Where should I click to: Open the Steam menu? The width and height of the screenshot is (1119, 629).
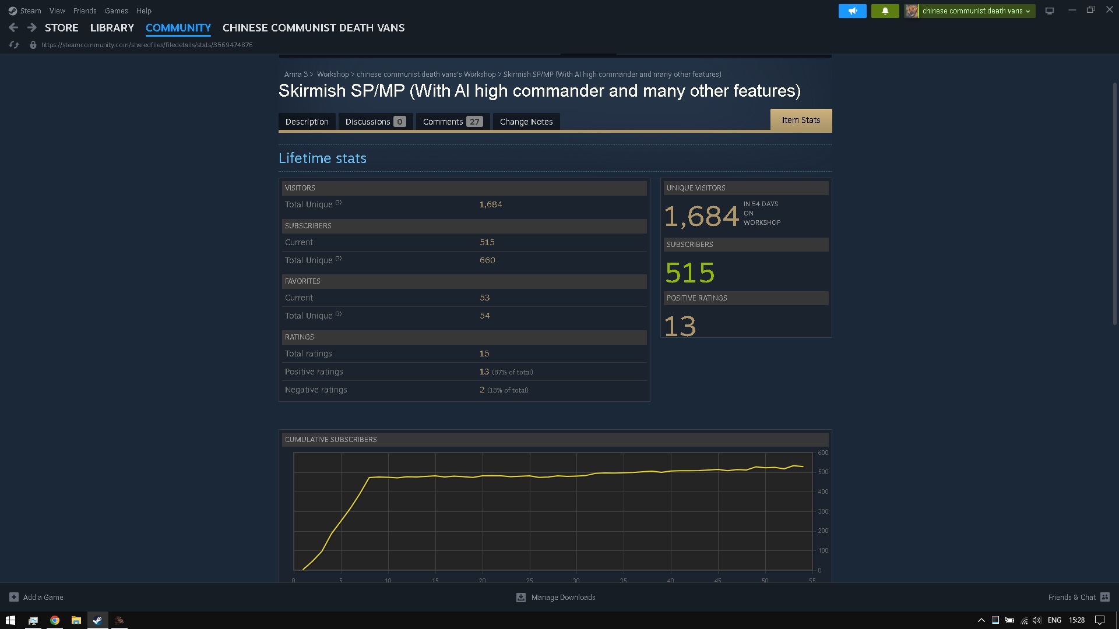(x=25, y=10)
